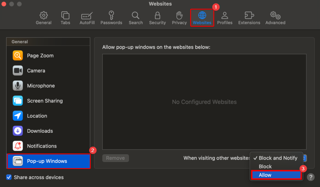Open the AutoFill settings icon
The height and width of the screenshot is (187, 320).
click(x=87, y=17)
